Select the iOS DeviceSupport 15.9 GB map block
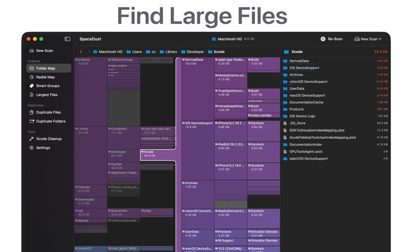The height and width of the screenshot is (252, 404). pos(197,150)
